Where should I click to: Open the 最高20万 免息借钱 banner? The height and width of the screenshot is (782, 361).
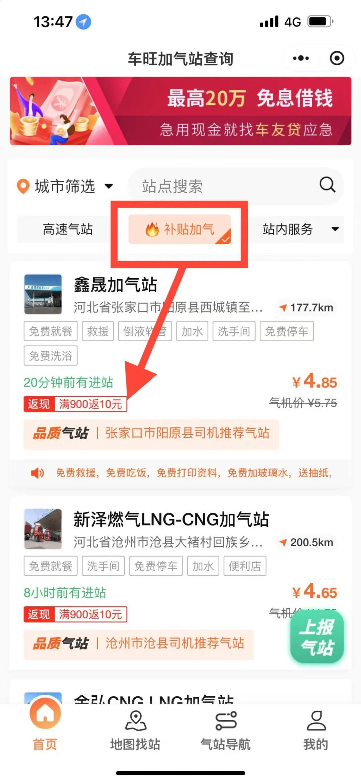pyautogui.click(x=180, y=111)
